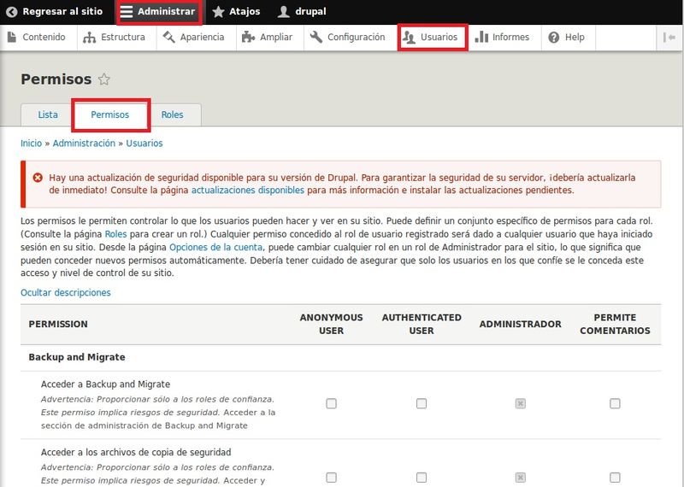684x487 pixels.
Task: Click the 'Acceder a Backup and Migrate' permission label
Action: pyautogui.click(x=105, y=384)
